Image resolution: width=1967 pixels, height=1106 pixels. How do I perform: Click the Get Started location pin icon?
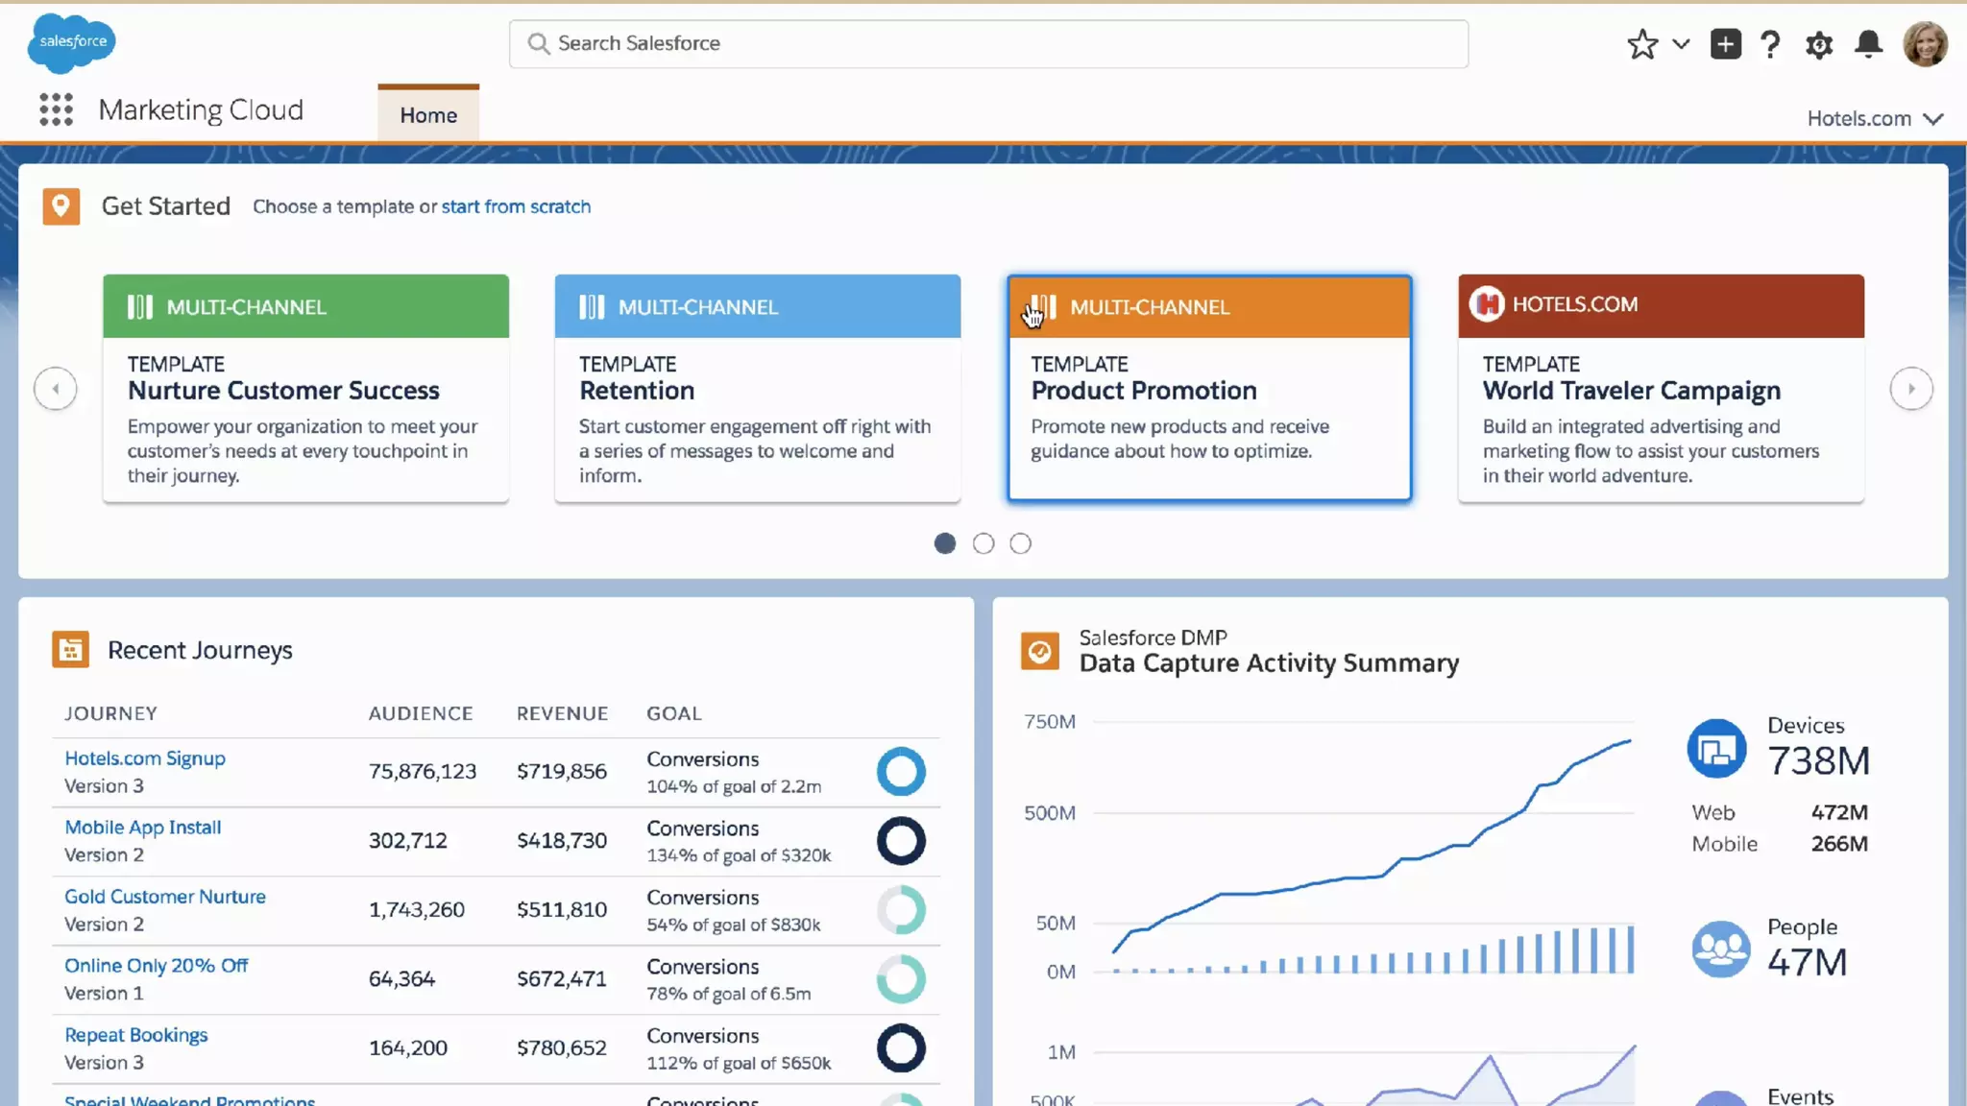61,206
